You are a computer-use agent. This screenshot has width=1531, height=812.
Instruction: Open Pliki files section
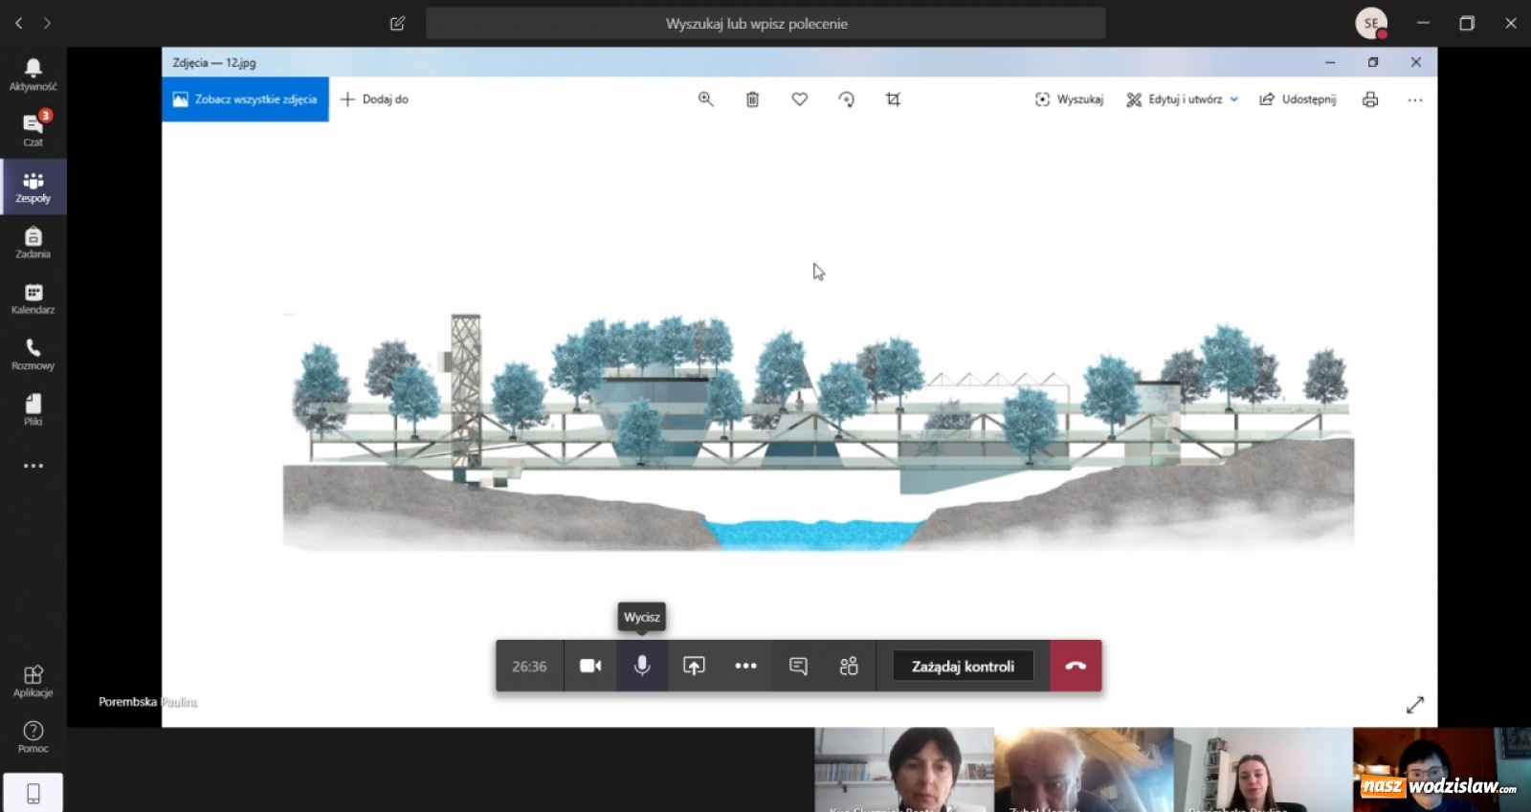33,409
